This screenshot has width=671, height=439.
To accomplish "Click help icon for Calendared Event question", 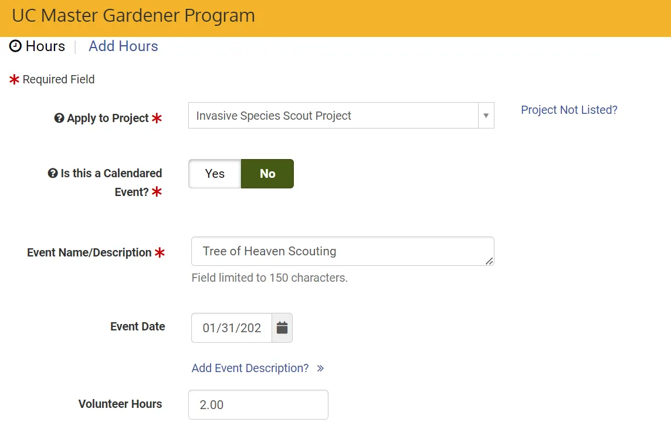I will 53,173.
